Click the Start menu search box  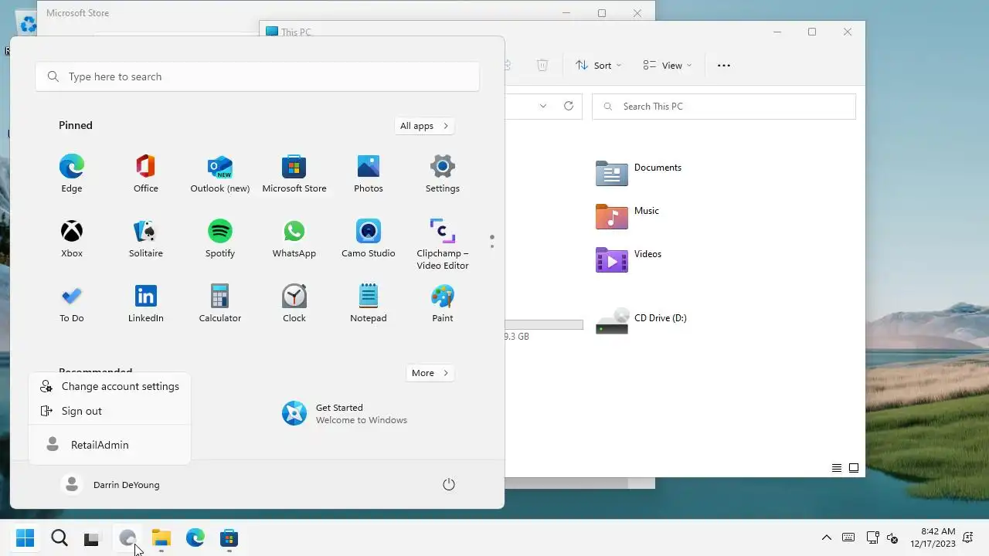pyautogui.click(x=257, y=76)
